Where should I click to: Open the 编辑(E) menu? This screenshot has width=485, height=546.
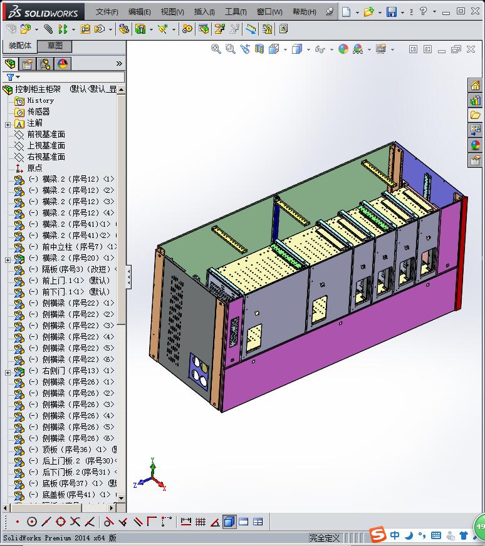coord(139,12)
